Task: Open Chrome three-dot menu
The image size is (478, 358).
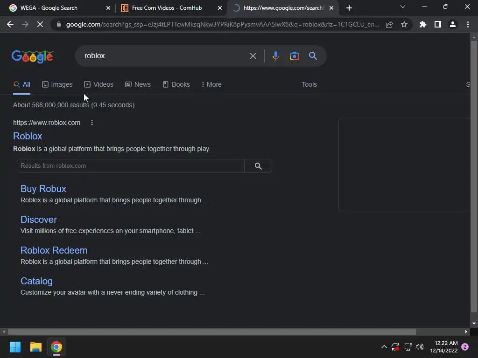Action: pos(468,24)
